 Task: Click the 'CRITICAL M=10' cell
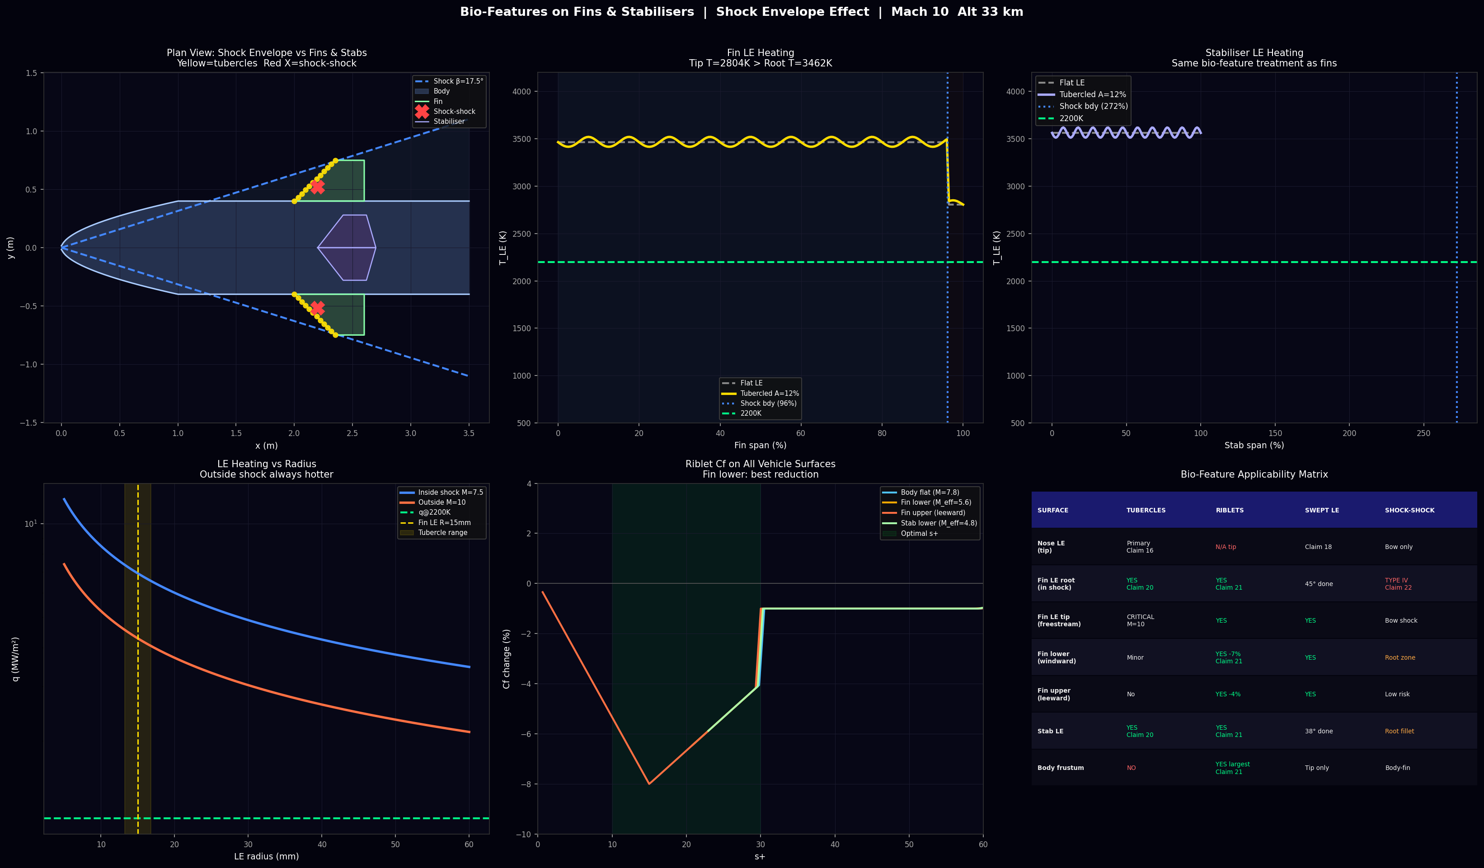1140,621
